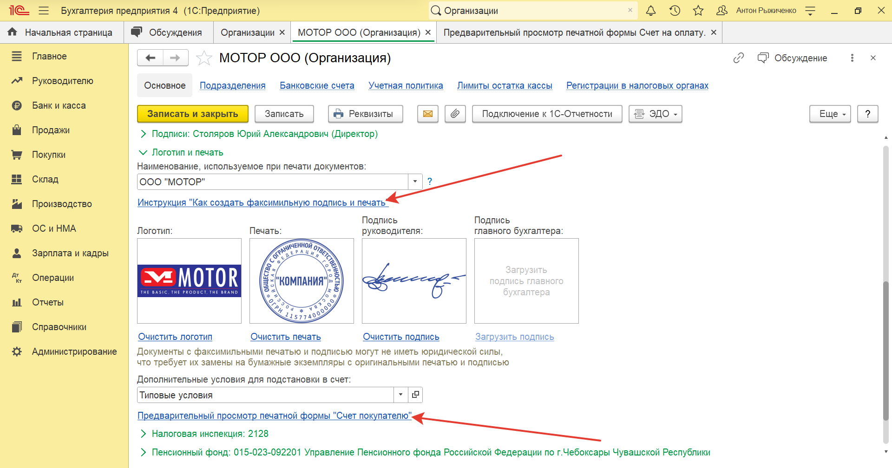The width and height of the screenshot is (892, 468).
Task: Open Зарплата и кадры sidebar section
Action: 70,253
